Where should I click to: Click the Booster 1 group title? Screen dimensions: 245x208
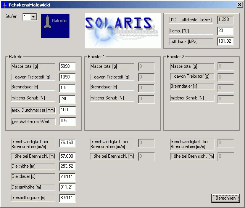point(96,57)
